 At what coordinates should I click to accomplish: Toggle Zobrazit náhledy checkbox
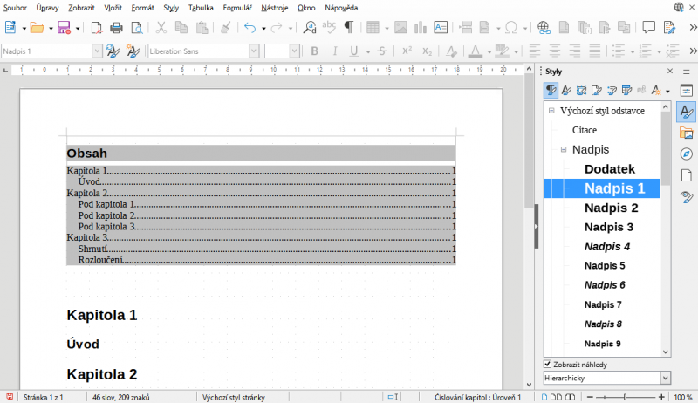[548, 365]
